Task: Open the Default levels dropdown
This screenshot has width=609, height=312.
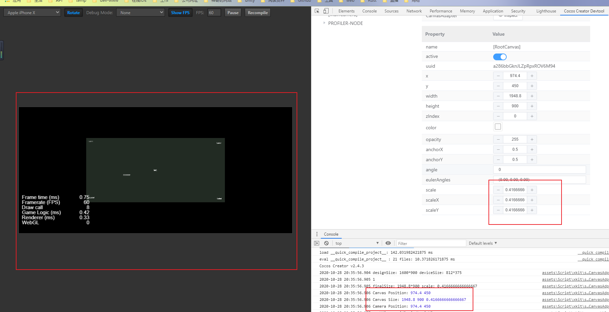Action: click(483, 243)
